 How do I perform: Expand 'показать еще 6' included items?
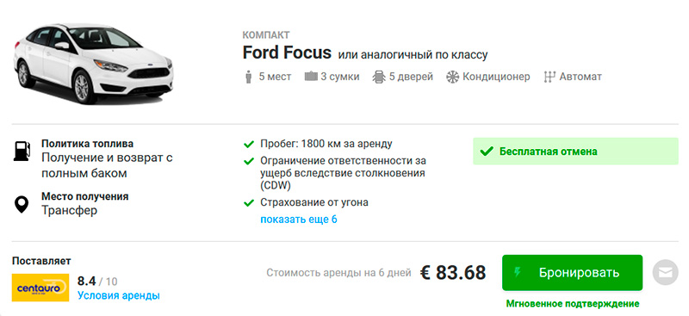point(299,219)
